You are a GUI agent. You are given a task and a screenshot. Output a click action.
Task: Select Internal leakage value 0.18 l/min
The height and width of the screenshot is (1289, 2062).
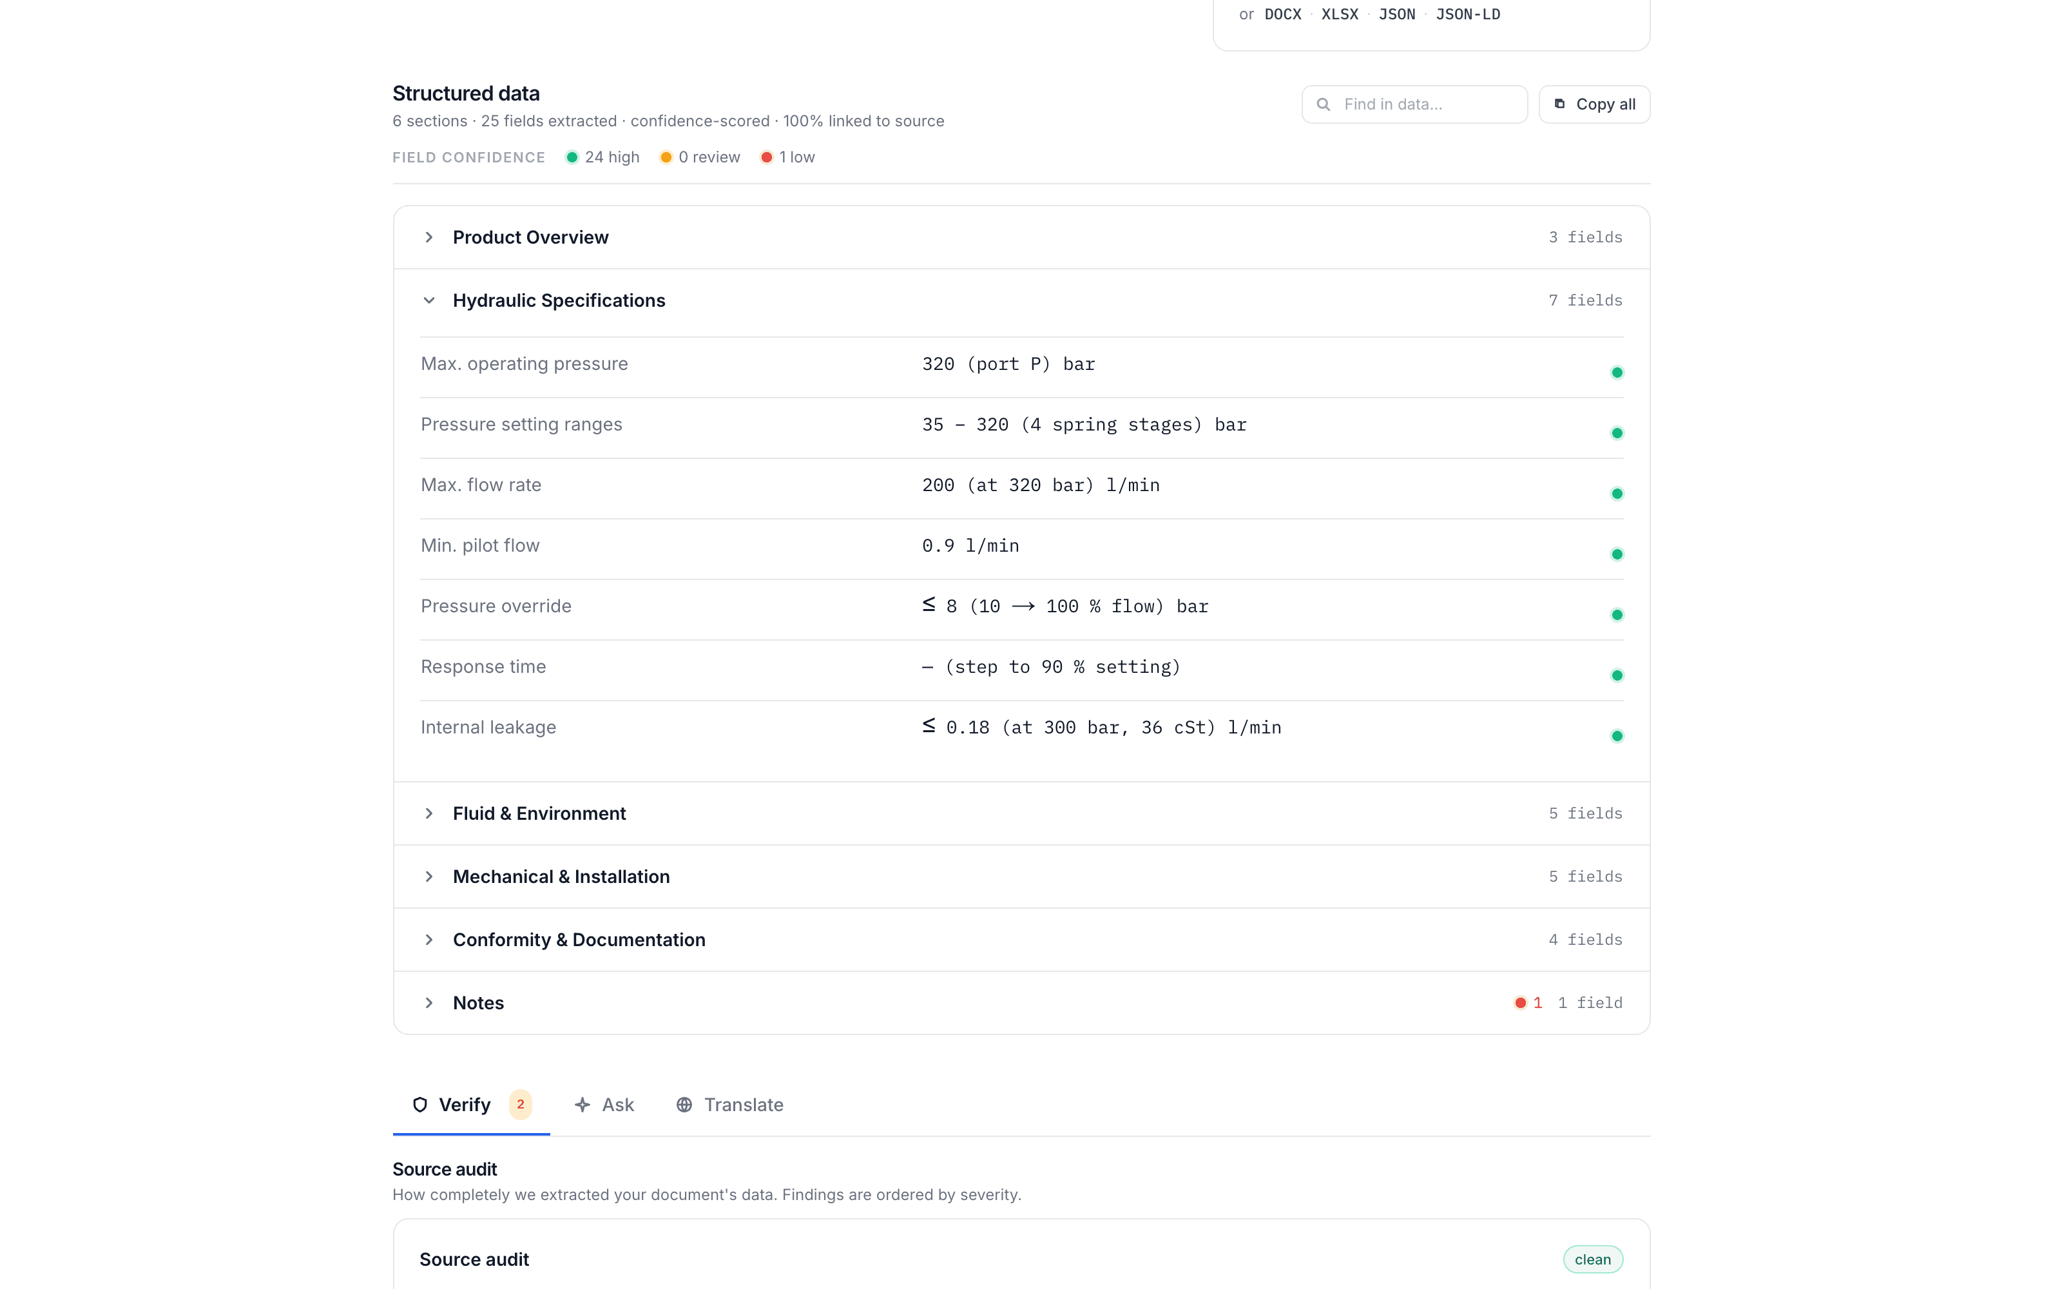1102,727
